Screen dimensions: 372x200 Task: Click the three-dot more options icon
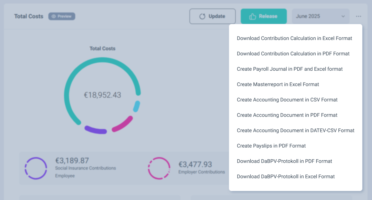point(358,16)
